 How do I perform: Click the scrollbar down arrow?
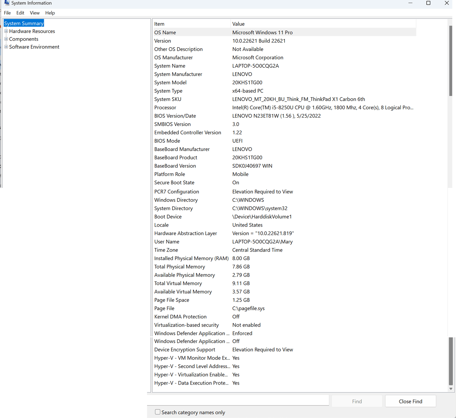pyautogui.click(x=451, y=389)
